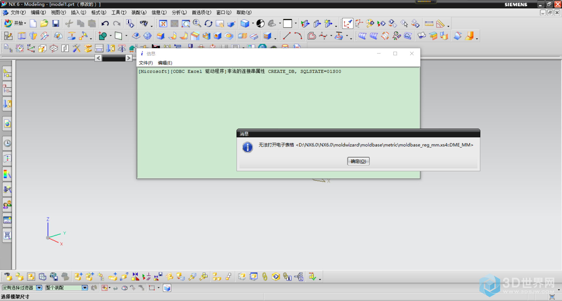Close the 信息 information window
Viewport: 562px width, 301px height.
pos(412,53)
